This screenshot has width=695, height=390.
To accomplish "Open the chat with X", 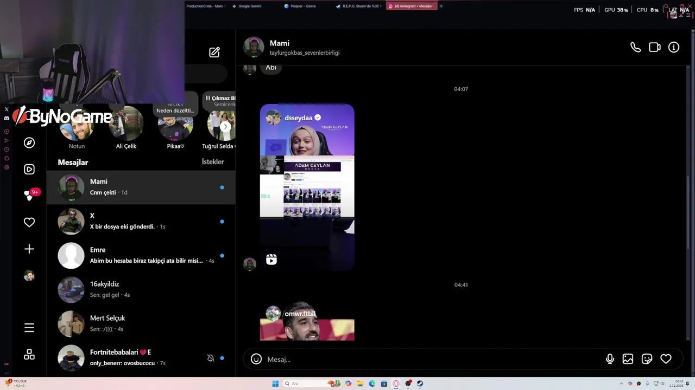I will 141,222.
